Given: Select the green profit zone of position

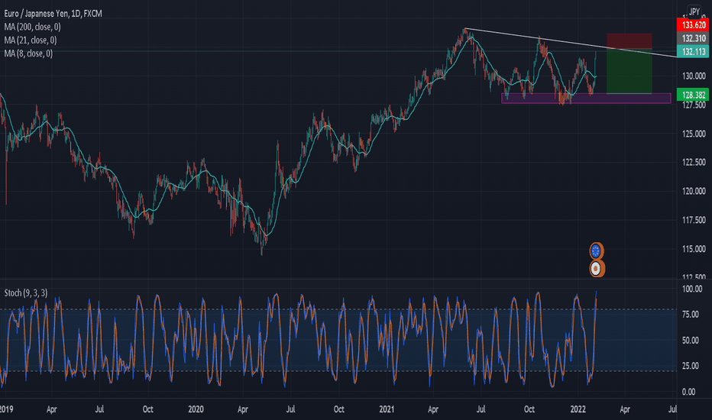Looking at the screenshot, I should (x=629, y=71).
